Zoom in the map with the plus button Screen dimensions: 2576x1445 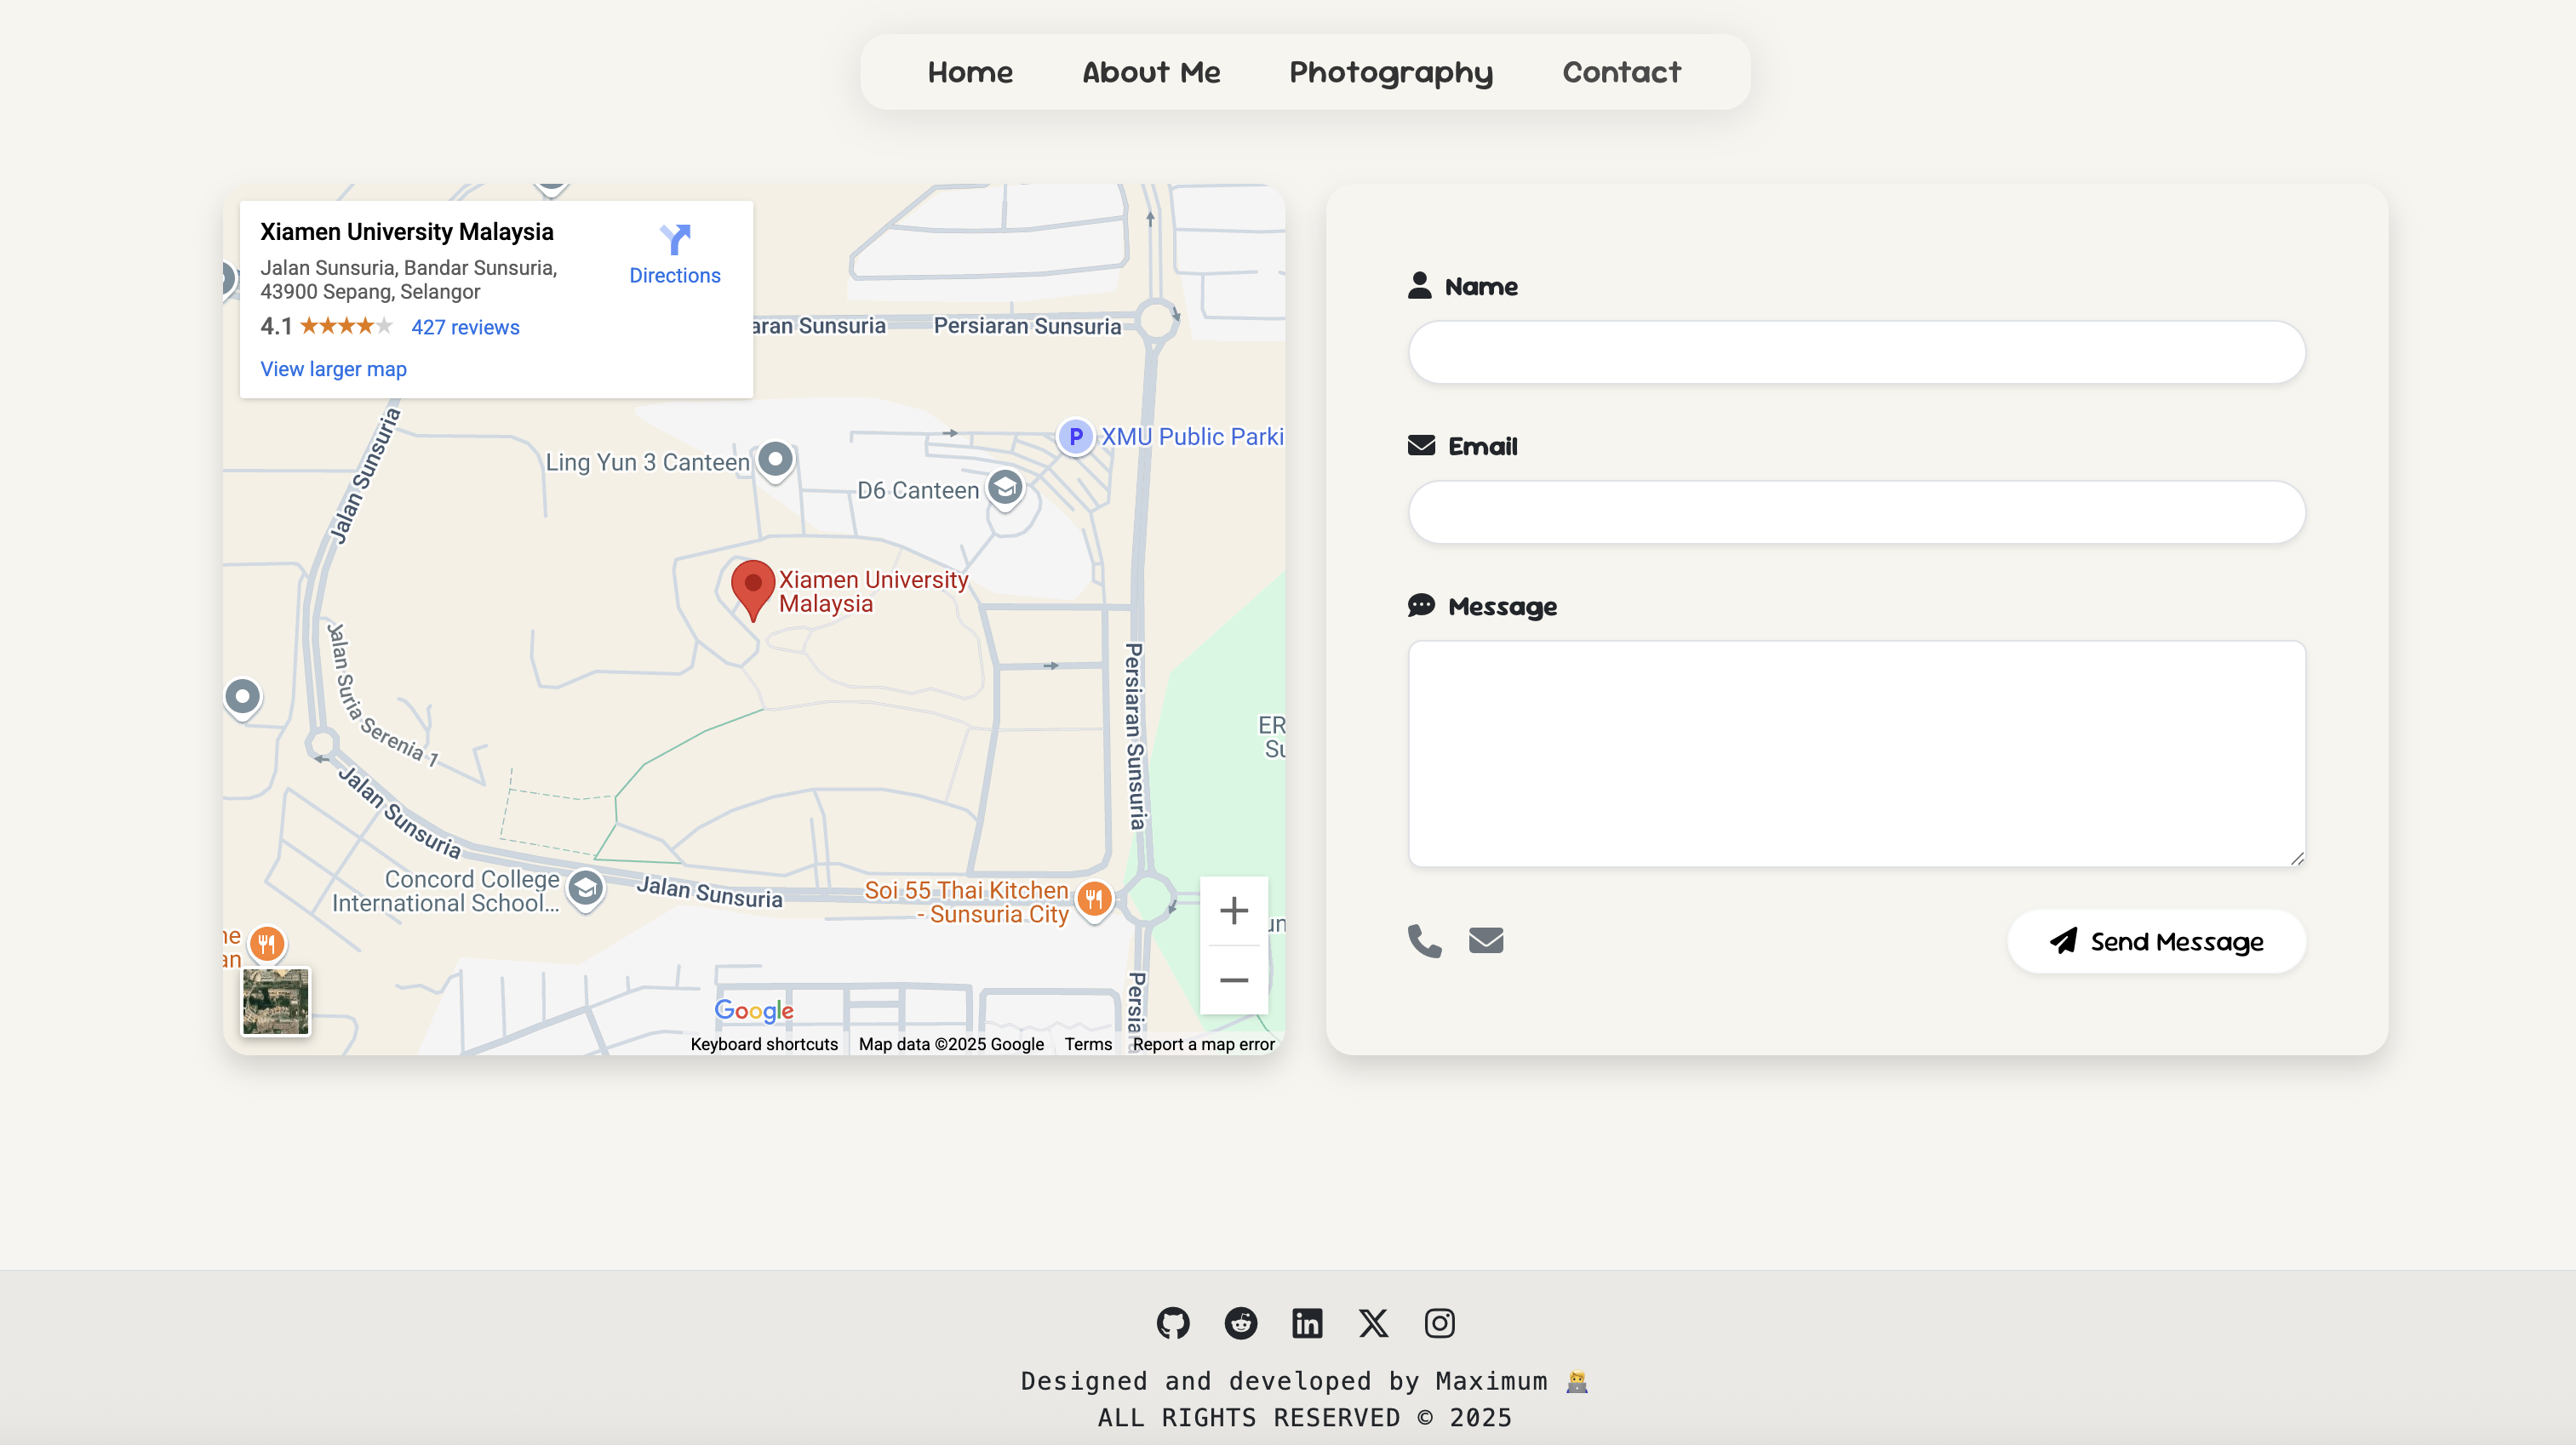click(x=1234, y=911)
